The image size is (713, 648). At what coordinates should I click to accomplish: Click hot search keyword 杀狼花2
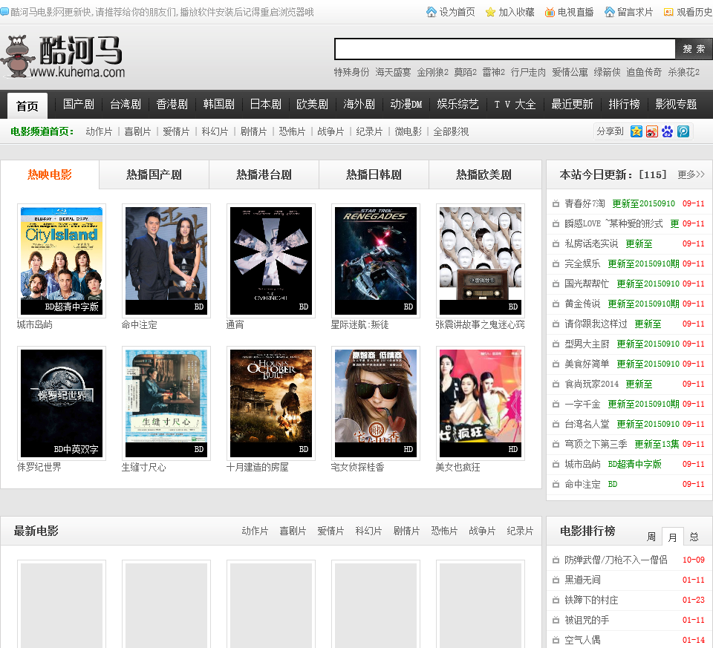683,72
